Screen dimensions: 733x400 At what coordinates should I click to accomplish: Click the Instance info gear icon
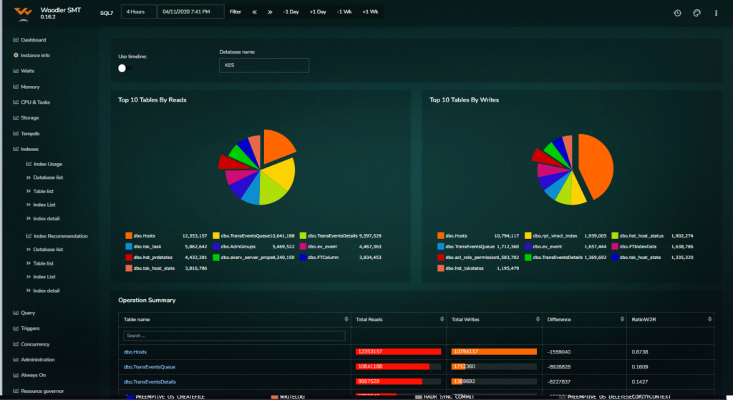(16, 55)
